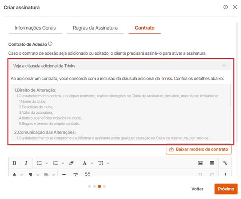Click the fullscreen expand editor icon
The image size is (241, 199).
pyautogui.click(x=87, y=175)
